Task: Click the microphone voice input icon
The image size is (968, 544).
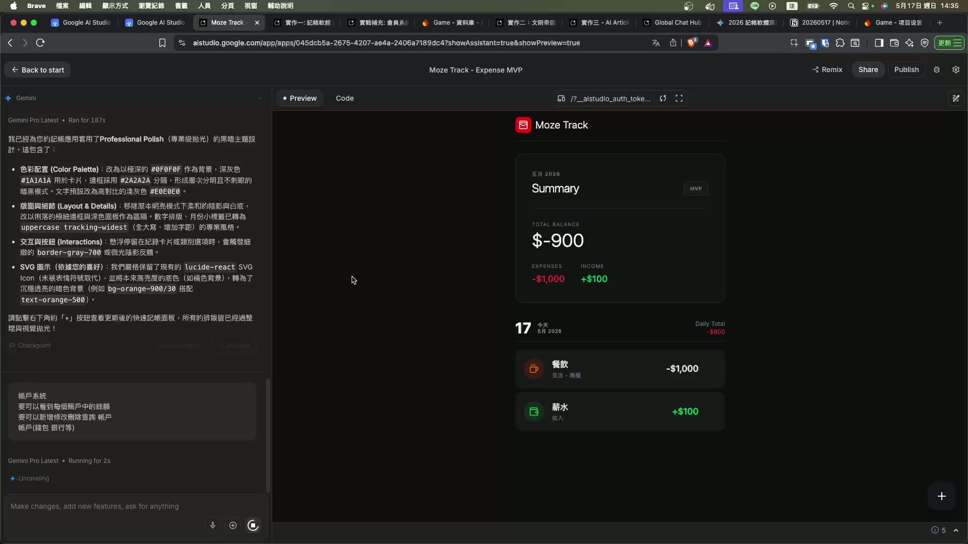Action: tap(213, 525)
